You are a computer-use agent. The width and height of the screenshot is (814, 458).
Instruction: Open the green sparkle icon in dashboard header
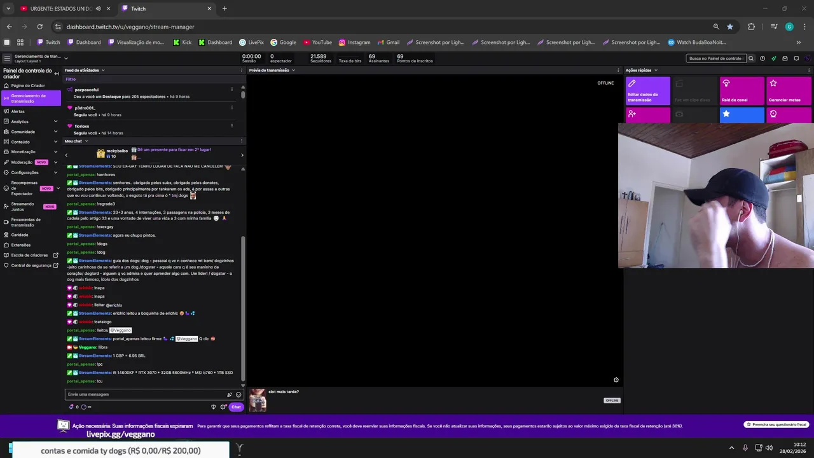774,59
